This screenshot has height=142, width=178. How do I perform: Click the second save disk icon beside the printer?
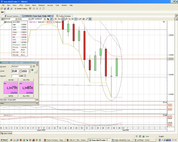(x=8, y=9)
